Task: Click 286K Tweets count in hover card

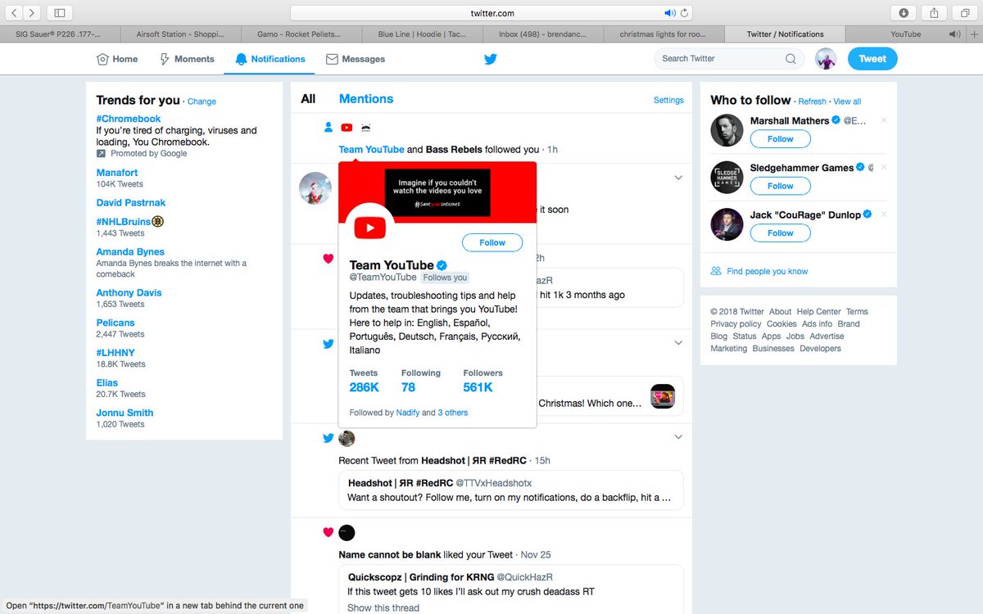Action: tap(365, 387)
